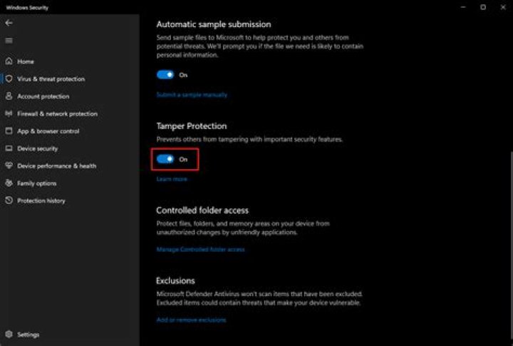
Task: Open Family options
Action: [x=36, y=183]
